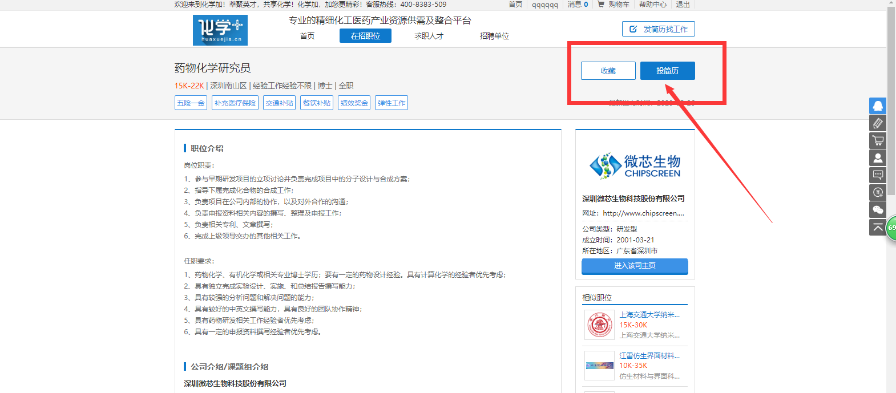Open the chat bubble icon in sidebar
Screen dimensions: 896x393
coord(877,175)
